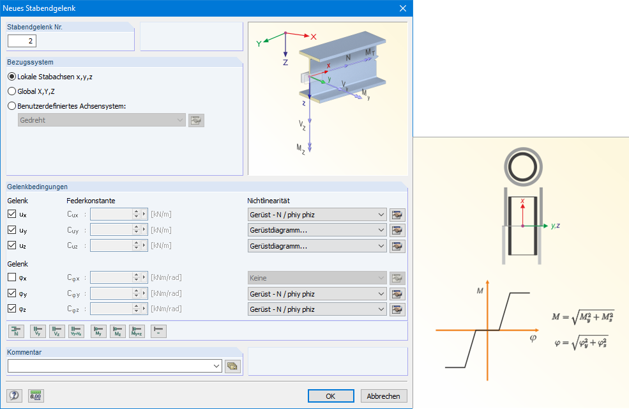Open the Cφy spring constant options arrow
Viewport: 629px width, 409px height.
pyautogui.click(x=144, y=293)
